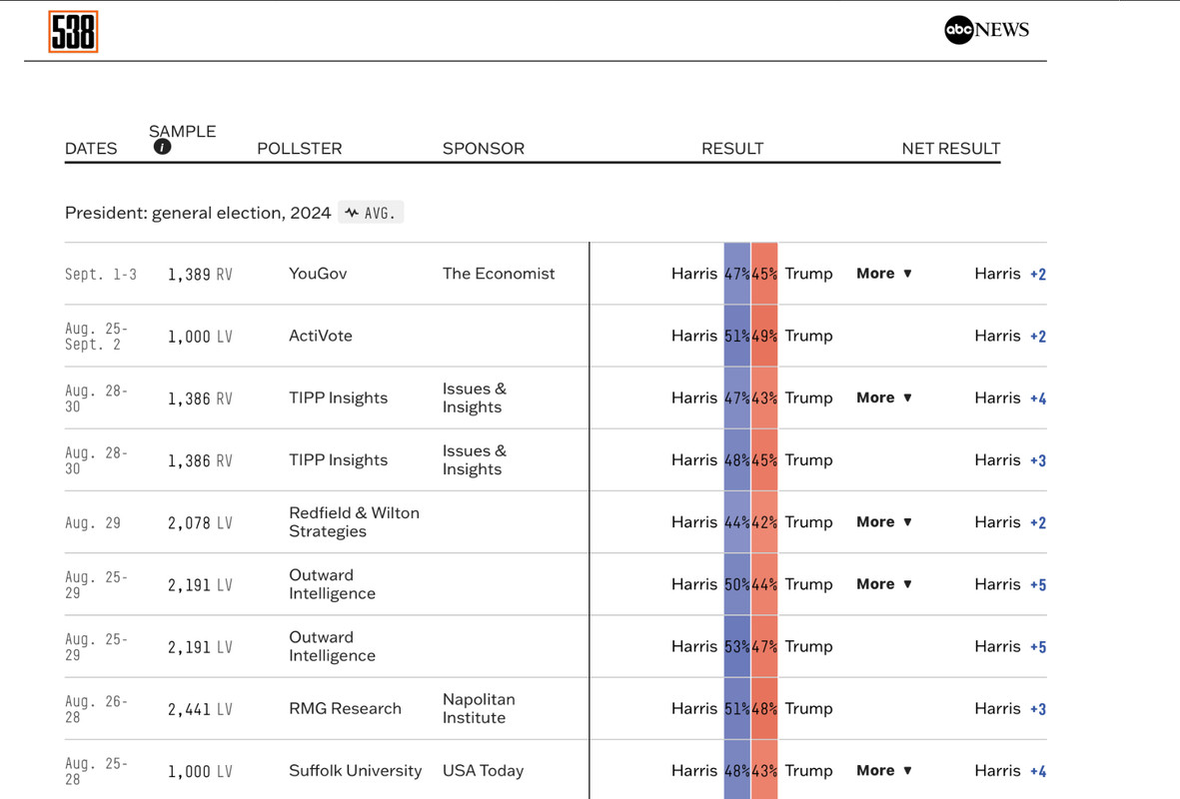
Task: Select the Aug. 25-Sept. 2 date cell
Action: pos(96,337)
